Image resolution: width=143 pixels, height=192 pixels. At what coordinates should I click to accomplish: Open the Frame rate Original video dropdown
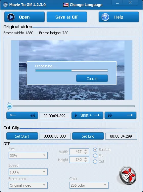tap(28, 185)
